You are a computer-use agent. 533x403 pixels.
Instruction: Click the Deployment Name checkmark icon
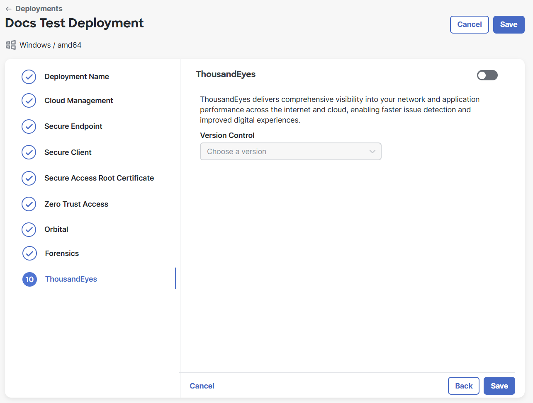pos(29,77)
